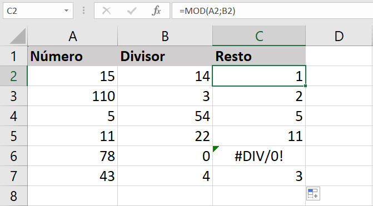Image resolution: width=373 pixels, height=206 pixels.
Task: Click the Select All corner triangle
Action: pos(18,36)
